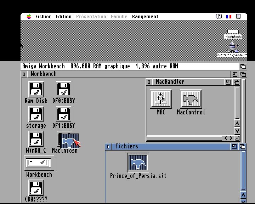Select the storage disk icon
The height and width of the screenshot is (204, 255).
coord(36,114)
